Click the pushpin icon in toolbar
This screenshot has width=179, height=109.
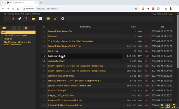click(55, 18)
